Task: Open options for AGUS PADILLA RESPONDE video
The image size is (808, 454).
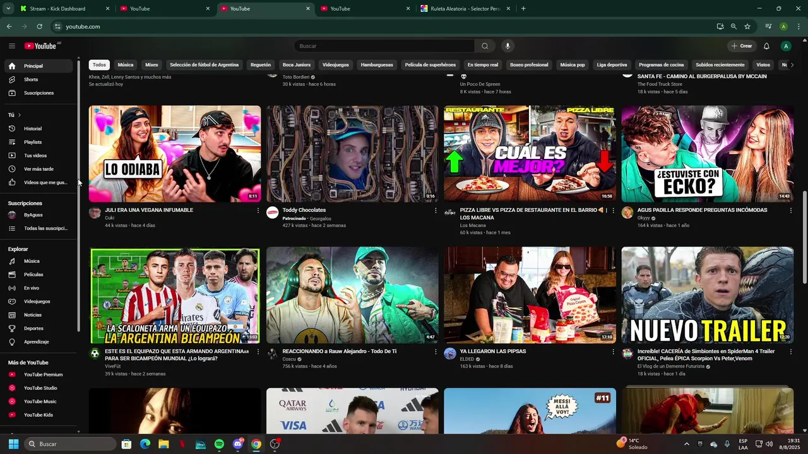Action: point(790,211)
